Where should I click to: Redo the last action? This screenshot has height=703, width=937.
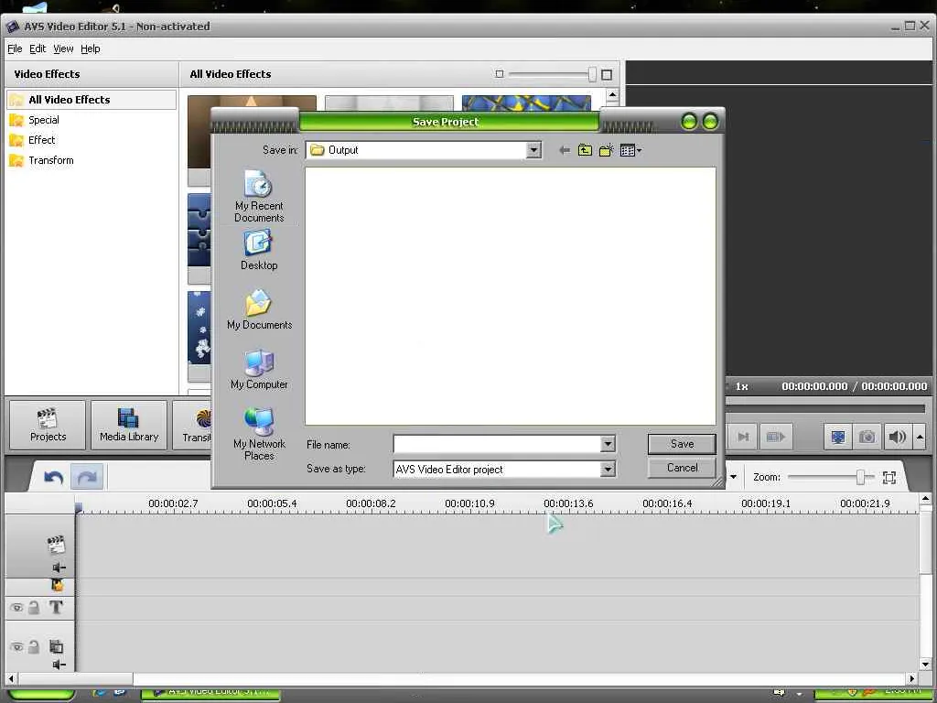(87, 477)
